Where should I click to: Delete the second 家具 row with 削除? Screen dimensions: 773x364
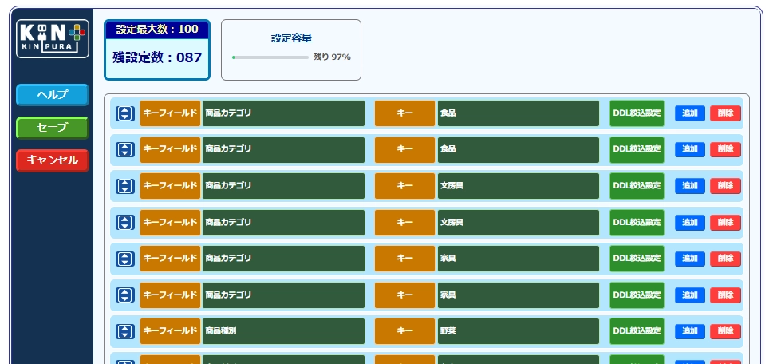tap(725, 295)
